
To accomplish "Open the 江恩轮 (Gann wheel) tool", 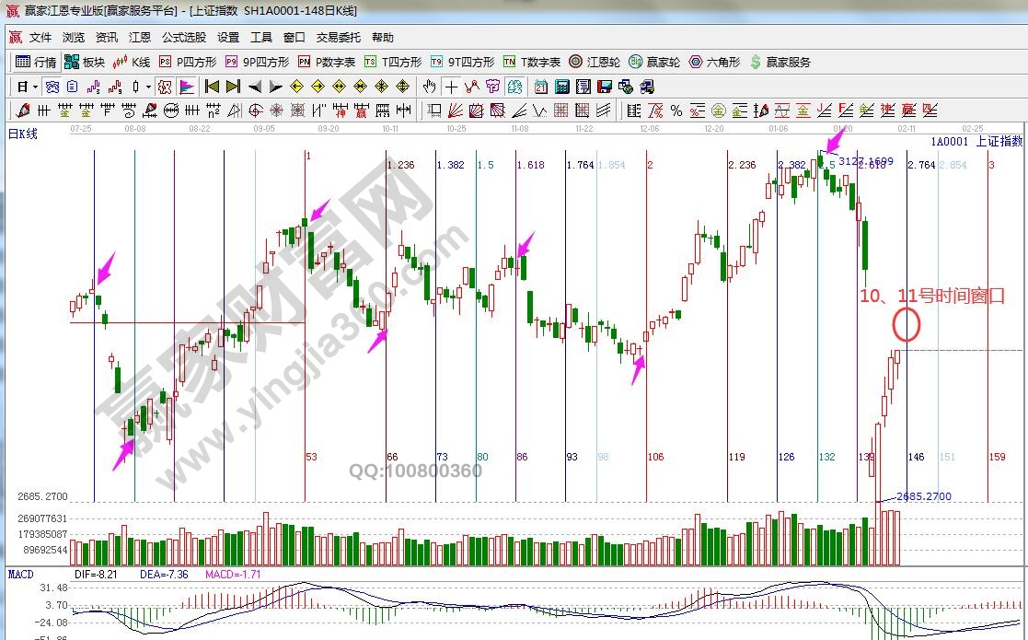I will tap(594, 62).
